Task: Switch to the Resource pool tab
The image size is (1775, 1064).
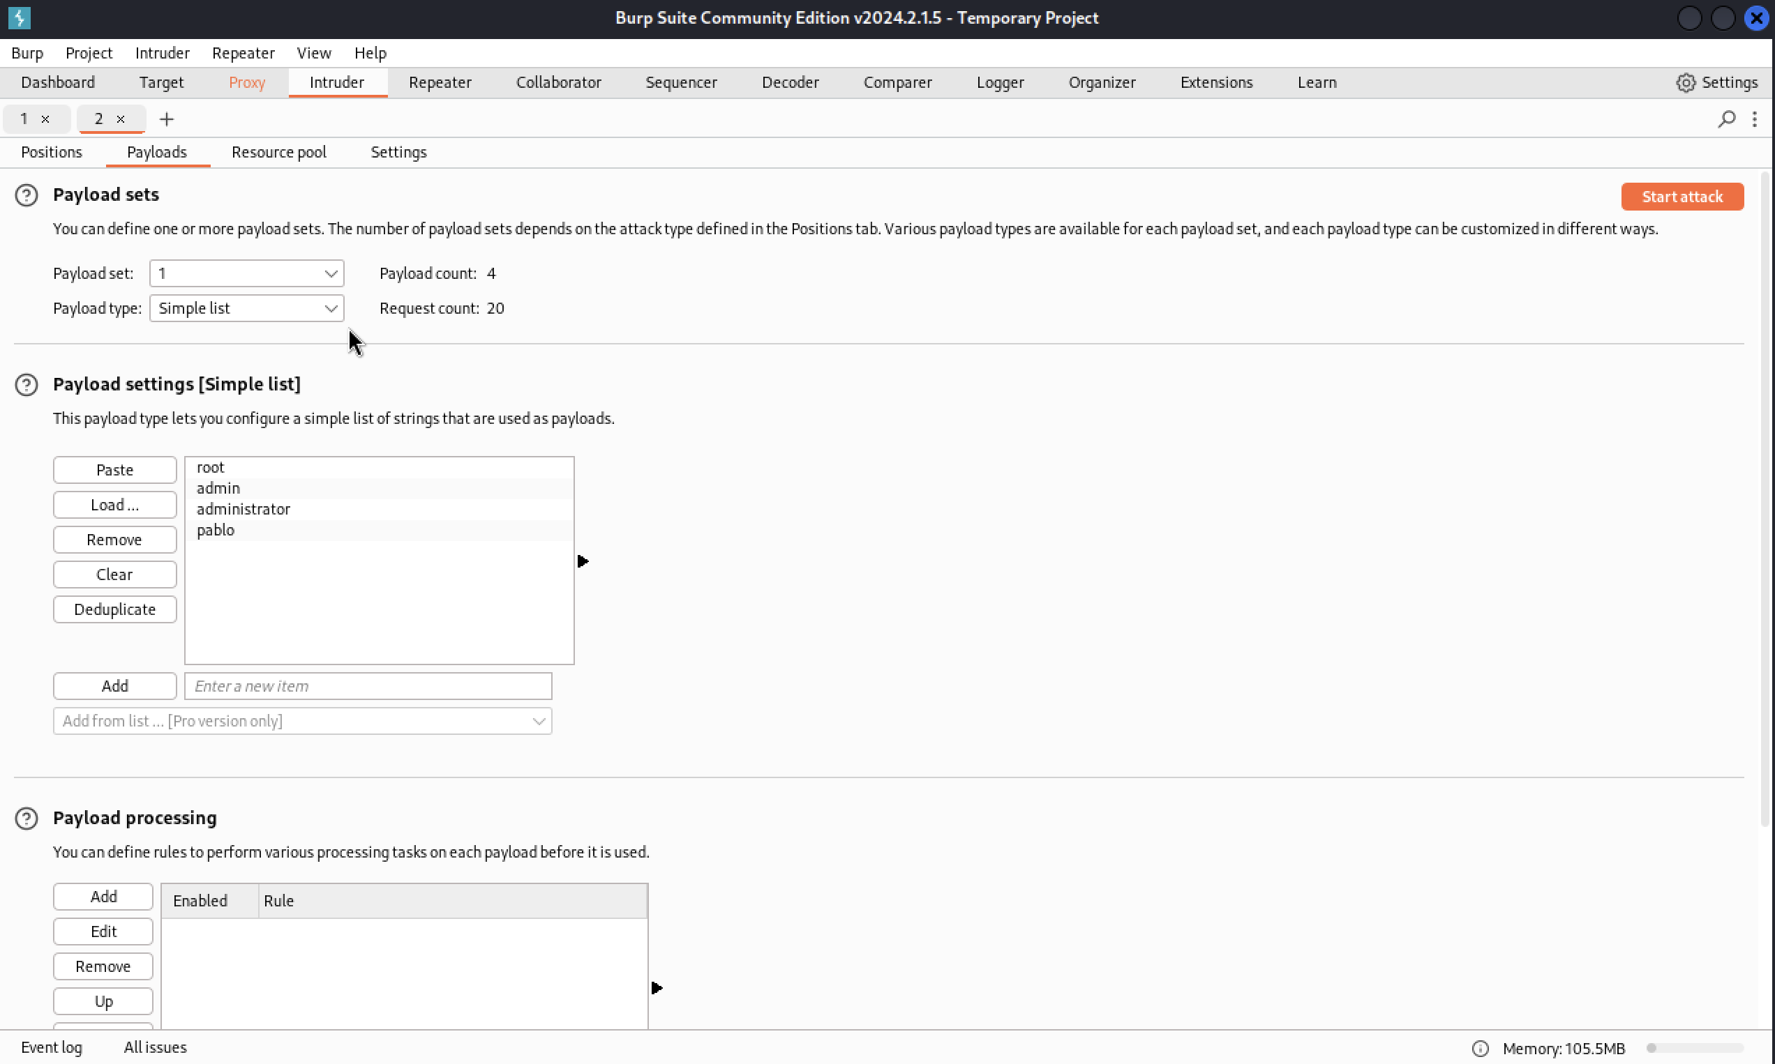Action: point(278,152)
